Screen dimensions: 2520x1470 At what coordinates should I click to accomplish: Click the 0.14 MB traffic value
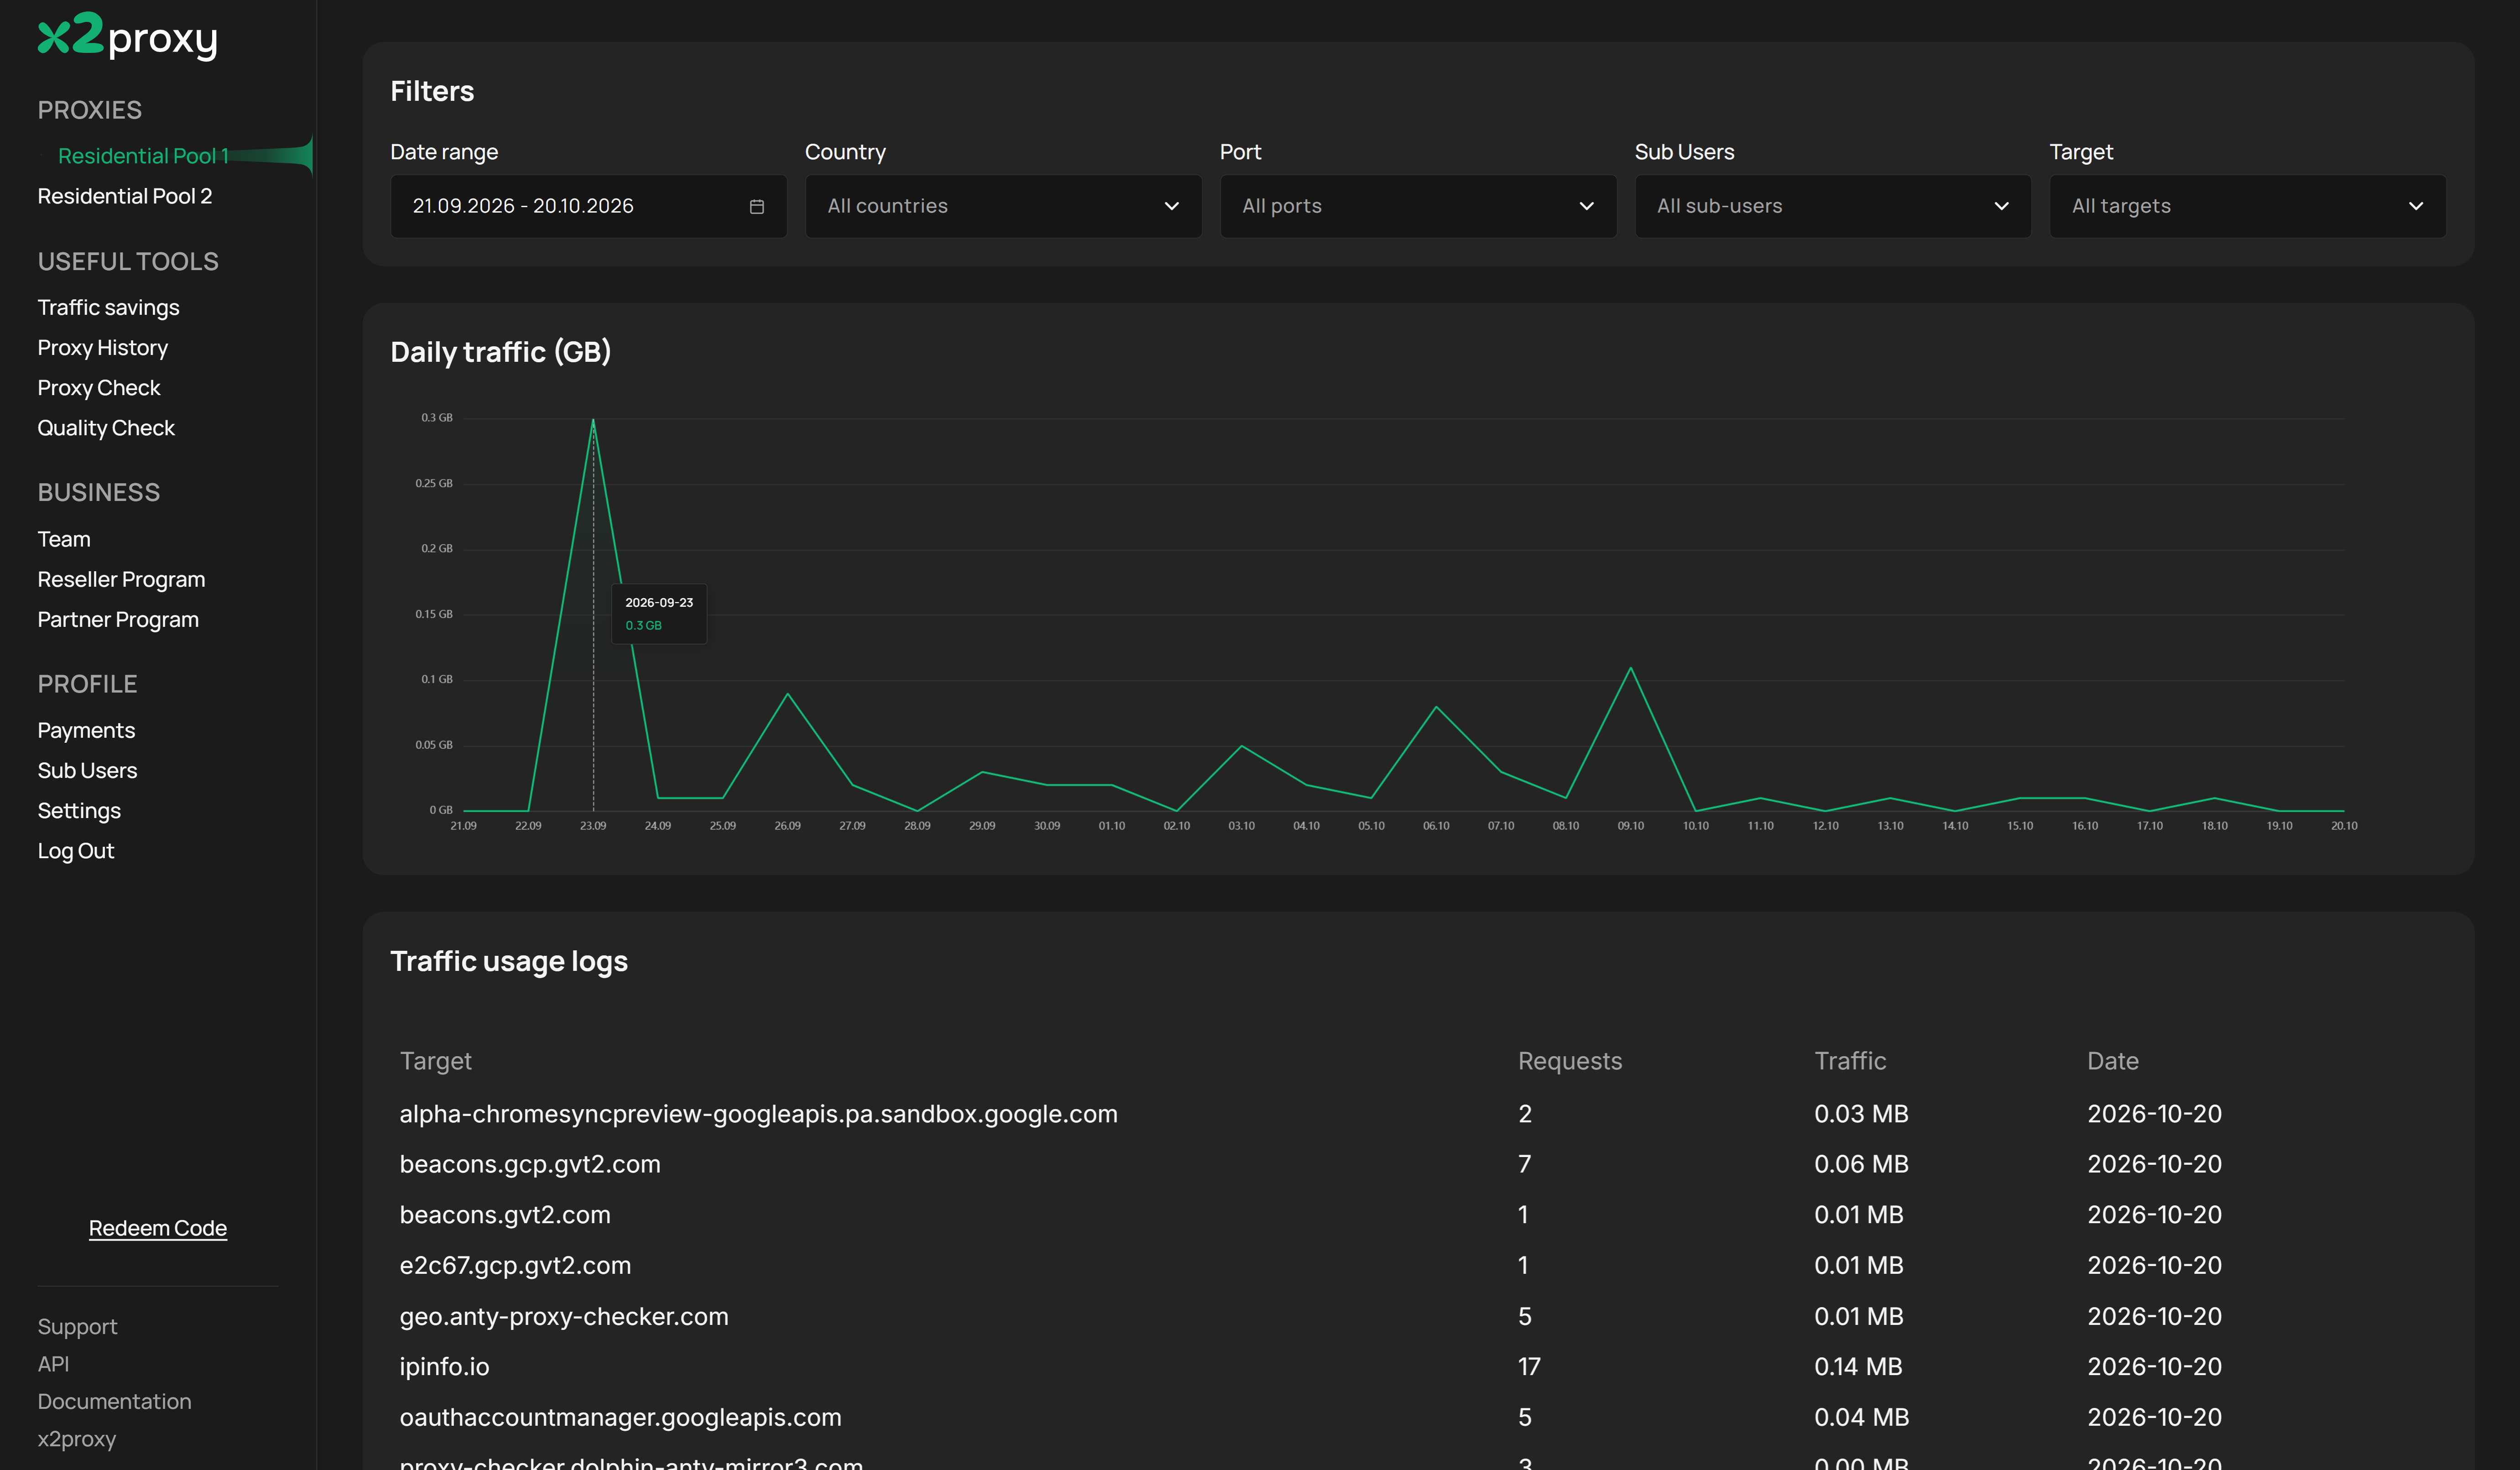[x=1858, y=1366]
